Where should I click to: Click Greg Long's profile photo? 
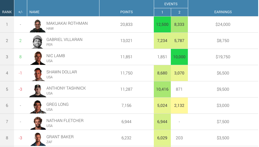coord(38,107)
